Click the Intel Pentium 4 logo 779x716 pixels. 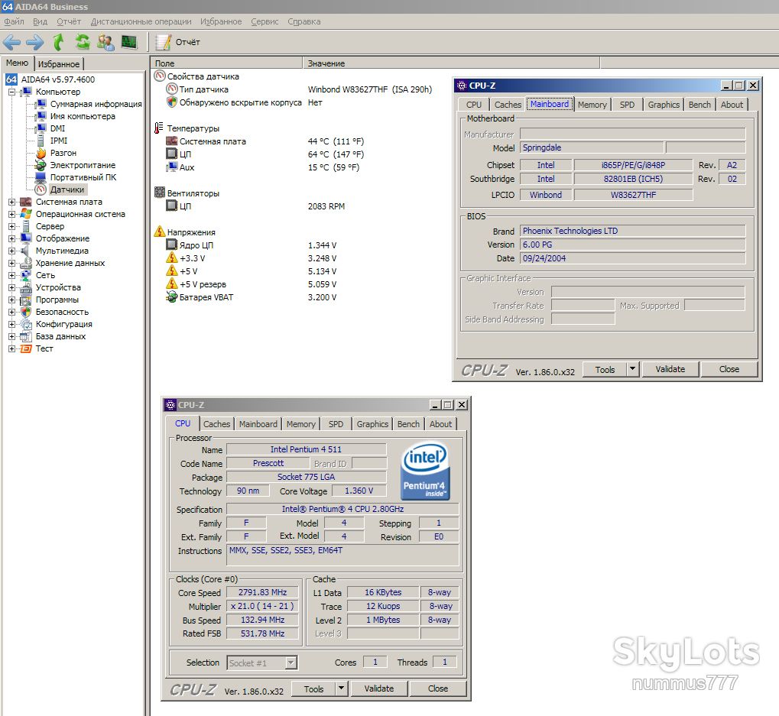(425, 470)
